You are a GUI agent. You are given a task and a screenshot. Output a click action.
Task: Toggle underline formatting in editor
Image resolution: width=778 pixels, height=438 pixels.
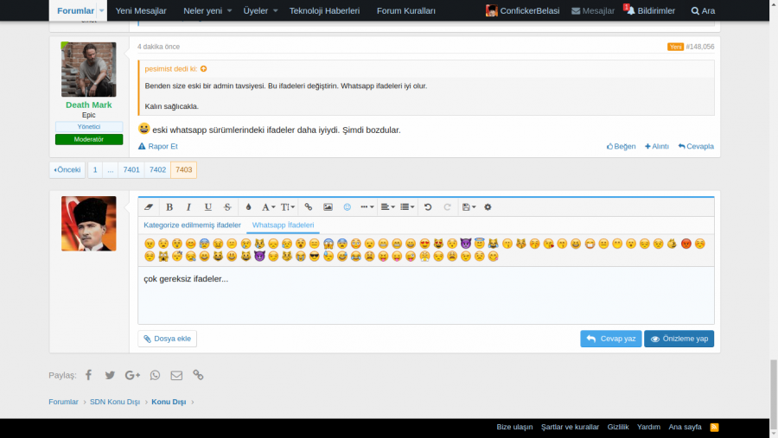[x=207, y=206]
